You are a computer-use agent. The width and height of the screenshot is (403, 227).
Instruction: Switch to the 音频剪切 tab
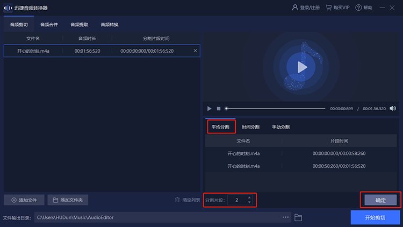click(19, 24)
